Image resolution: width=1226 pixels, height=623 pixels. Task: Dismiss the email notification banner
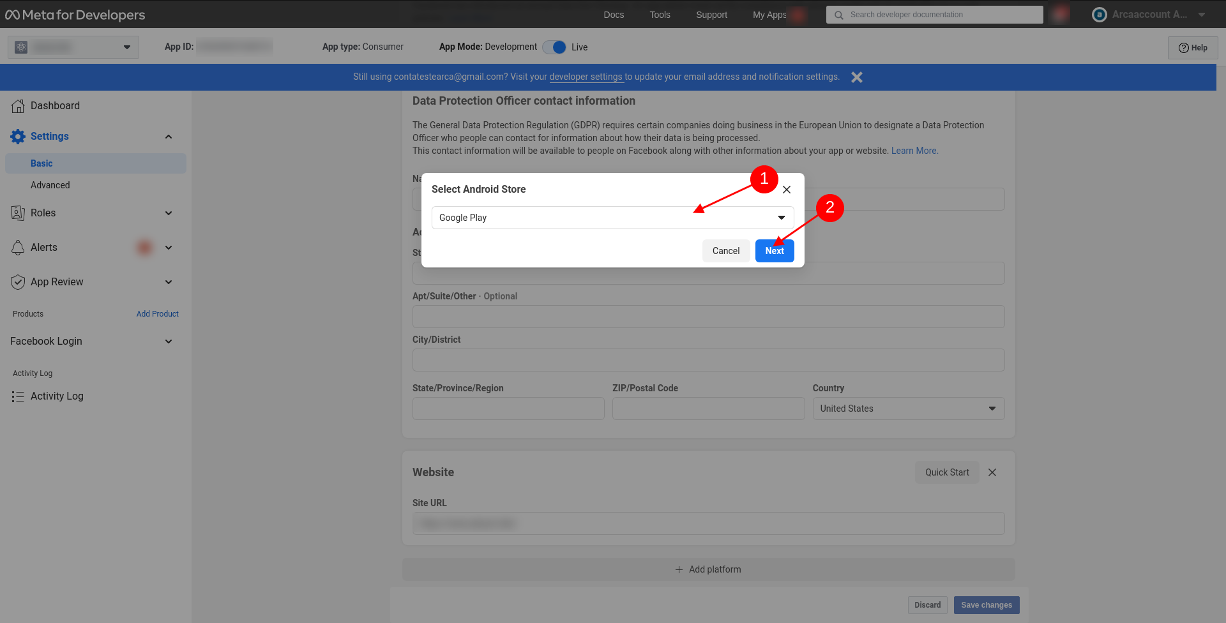point(857,77)
